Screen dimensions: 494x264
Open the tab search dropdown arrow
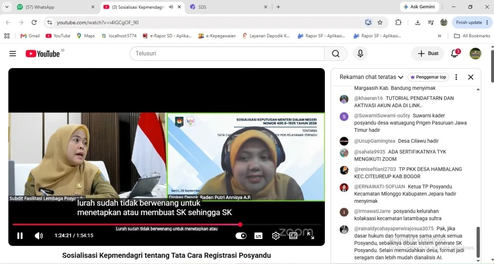pos(7,7)
